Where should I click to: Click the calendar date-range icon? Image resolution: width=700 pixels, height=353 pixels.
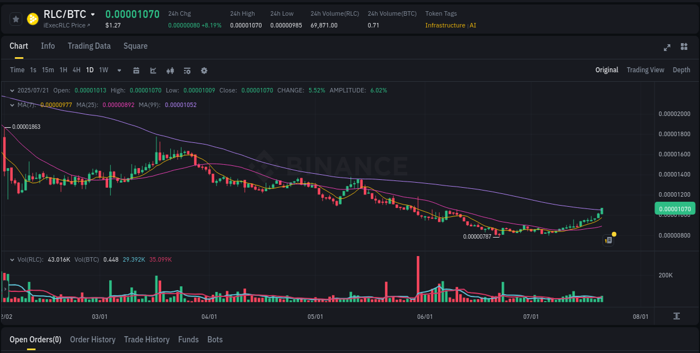(x=136, y=70)
